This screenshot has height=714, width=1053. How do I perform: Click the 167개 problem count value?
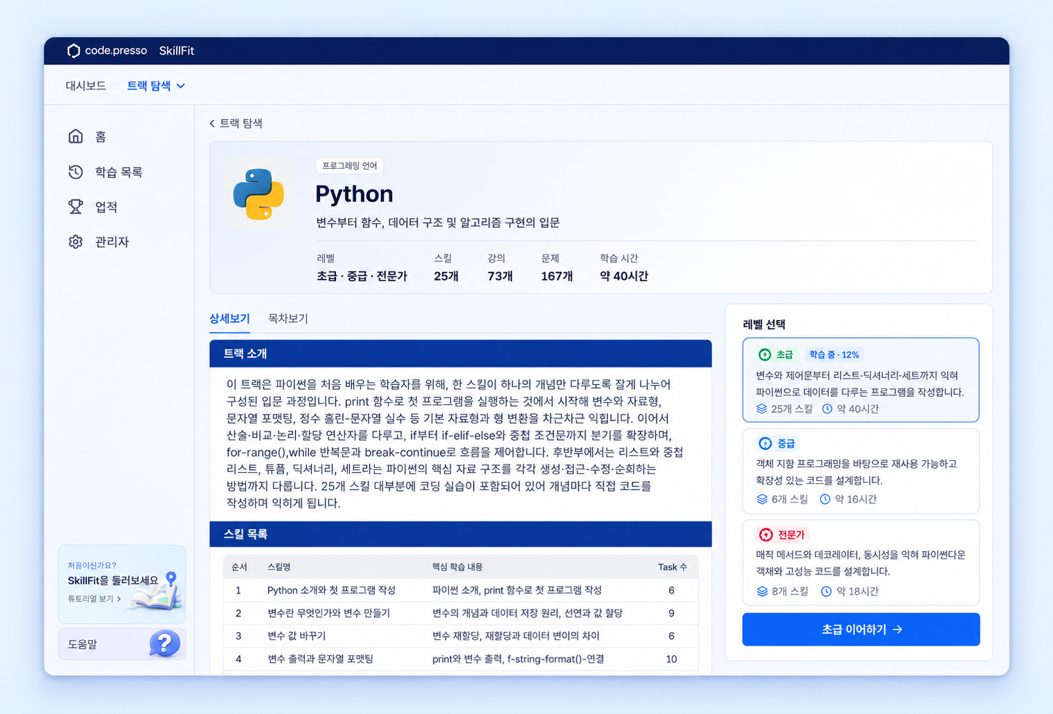557,276
